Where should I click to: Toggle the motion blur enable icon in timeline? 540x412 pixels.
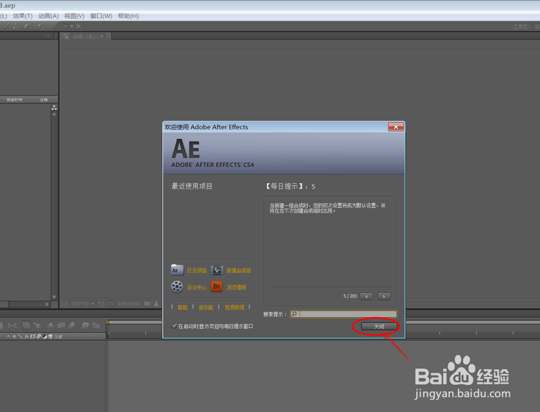72,325
